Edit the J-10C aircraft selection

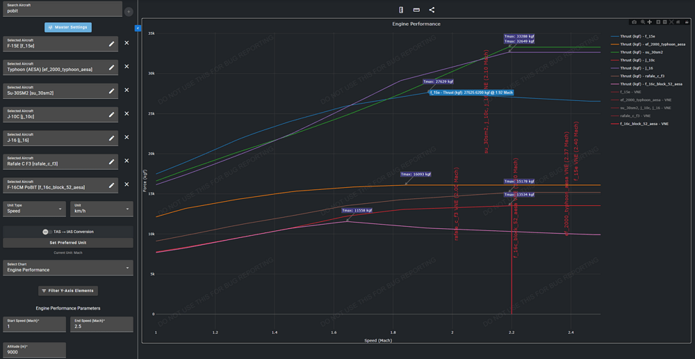coord(112,114)
